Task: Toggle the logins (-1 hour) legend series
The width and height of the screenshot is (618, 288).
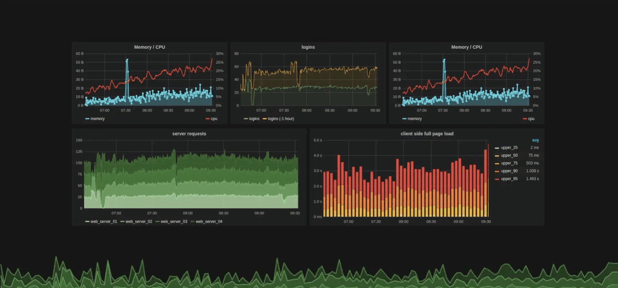Action: [x=278, y=119]
